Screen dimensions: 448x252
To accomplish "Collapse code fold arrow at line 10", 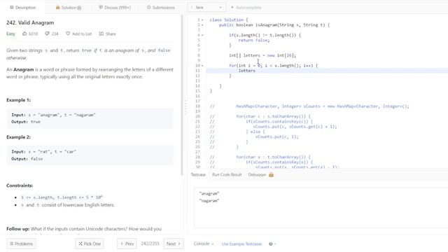I will [x=202, y=66].
